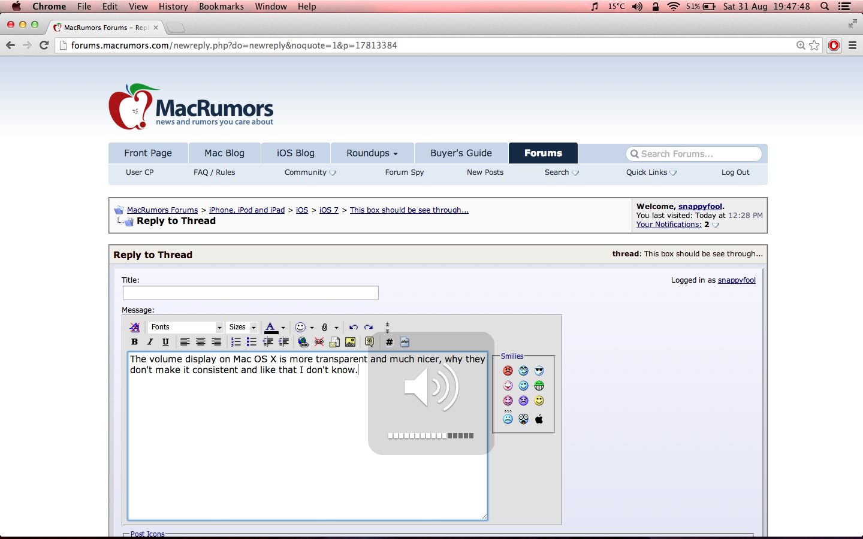Click the Remove Link icon
Image resolution: width=863 pixels, height=539 pixels.
coord(319,342)
